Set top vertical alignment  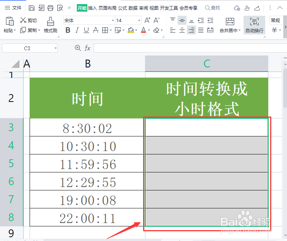click(173, 19)
